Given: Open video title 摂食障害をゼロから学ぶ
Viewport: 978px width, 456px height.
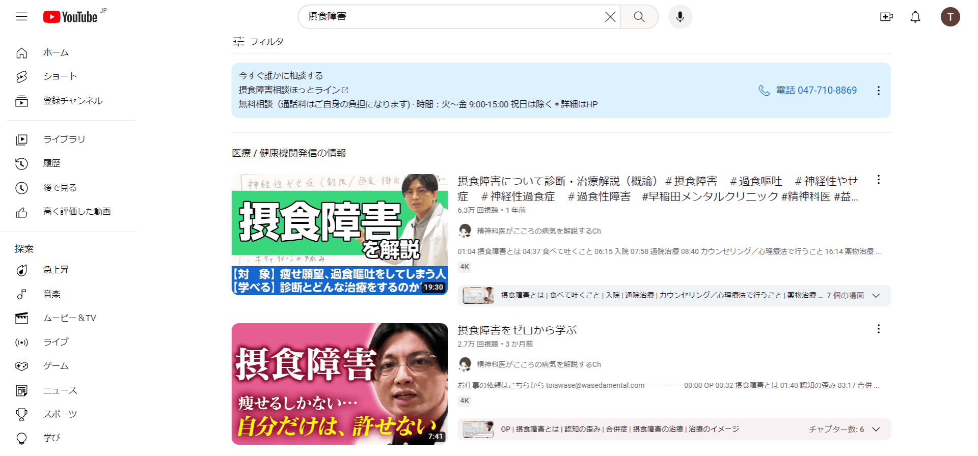Looking at the screenshot, I should [x=517, y=330].
